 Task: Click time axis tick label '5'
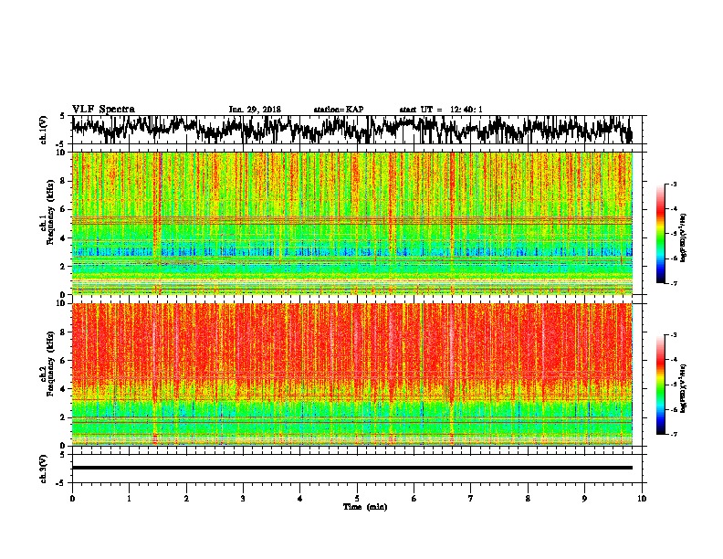[357, 499]
